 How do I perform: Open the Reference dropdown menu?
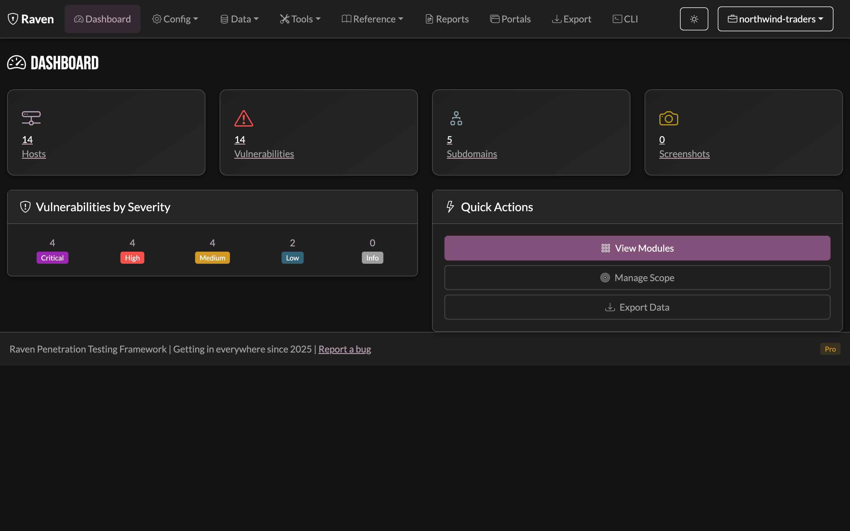373,19
